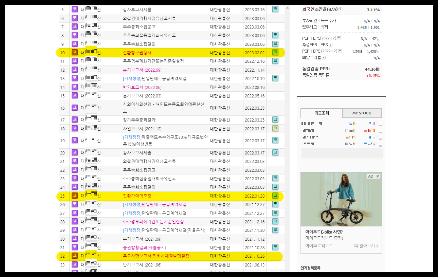Screen dimensions: 438x277
Task: Click 마이크로E-bike 사면? ad headline
Action: 324,232
